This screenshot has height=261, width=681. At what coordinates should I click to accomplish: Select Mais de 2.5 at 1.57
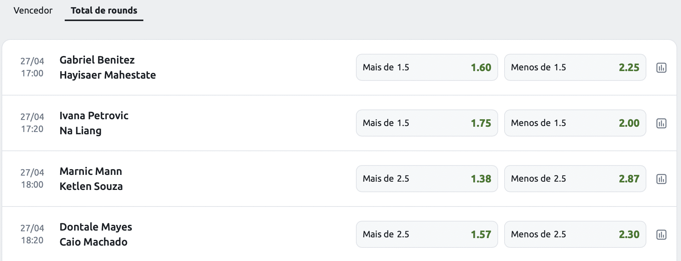pos(427,234)
